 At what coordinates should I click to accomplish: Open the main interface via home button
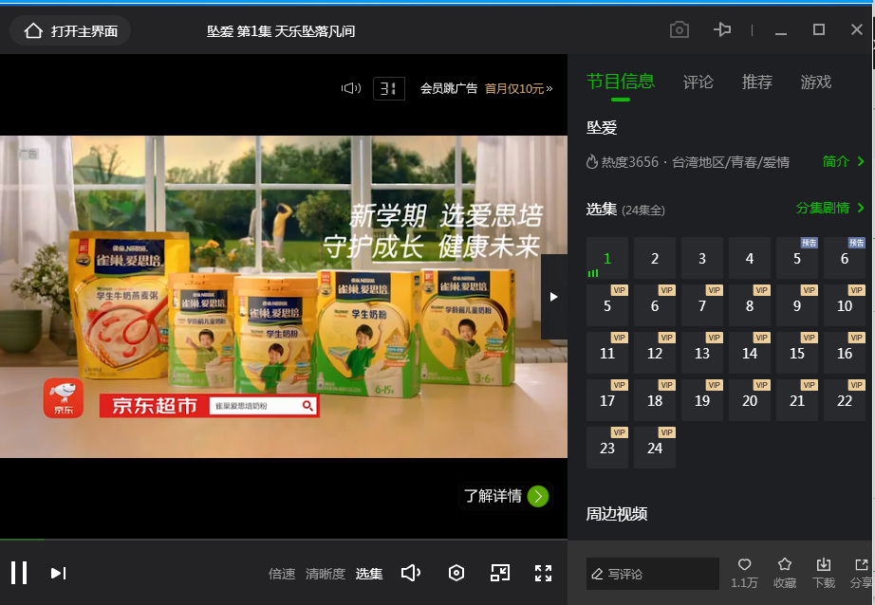[x=70, y=30]
